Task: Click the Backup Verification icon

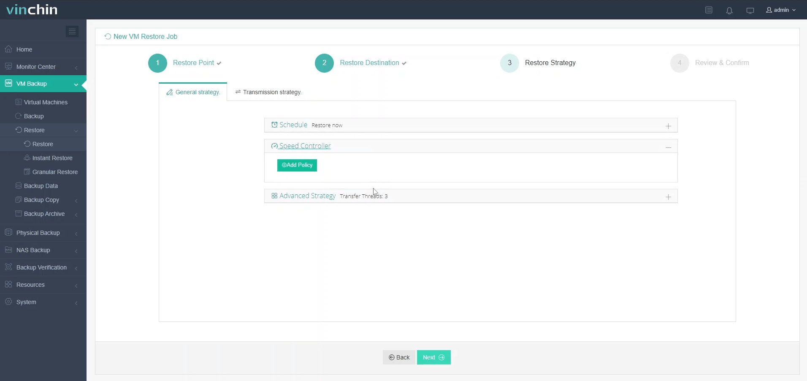Action: pos(8,267)
